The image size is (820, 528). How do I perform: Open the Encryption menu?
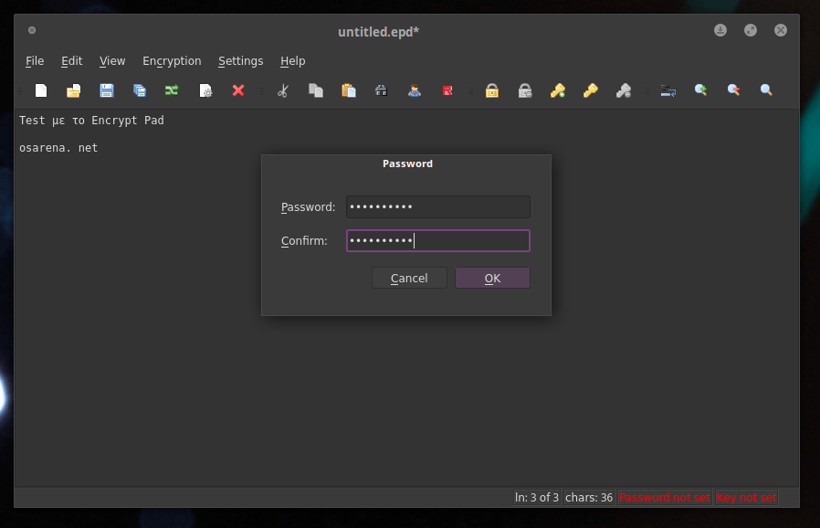[172, 60]
